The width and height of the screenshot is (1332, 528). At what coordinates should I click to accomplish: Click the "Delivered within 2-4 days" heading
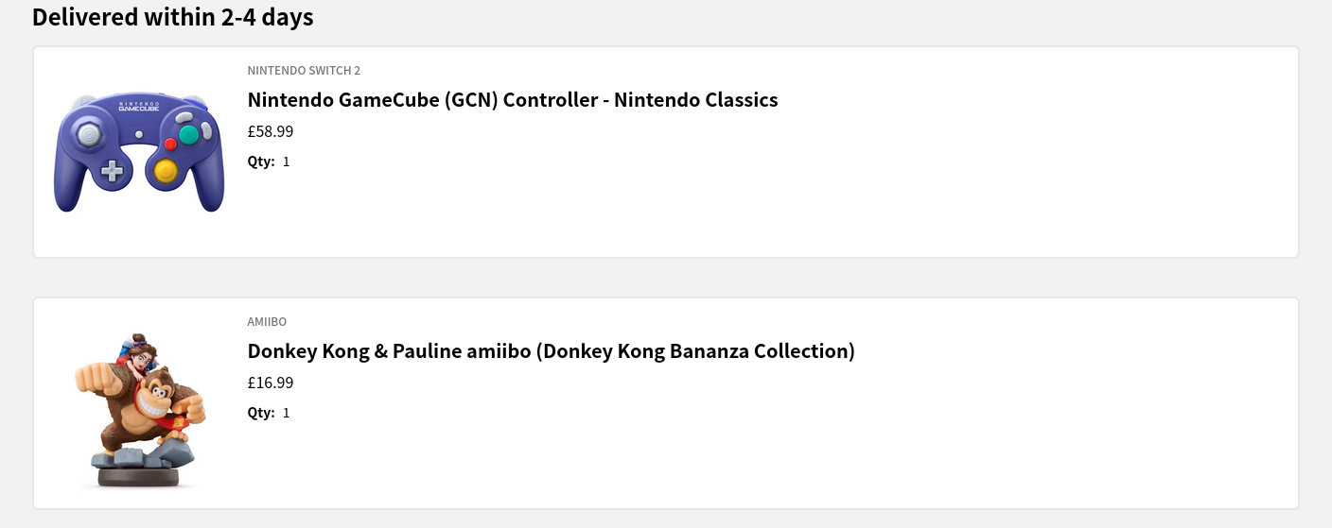tap(172, 17)
